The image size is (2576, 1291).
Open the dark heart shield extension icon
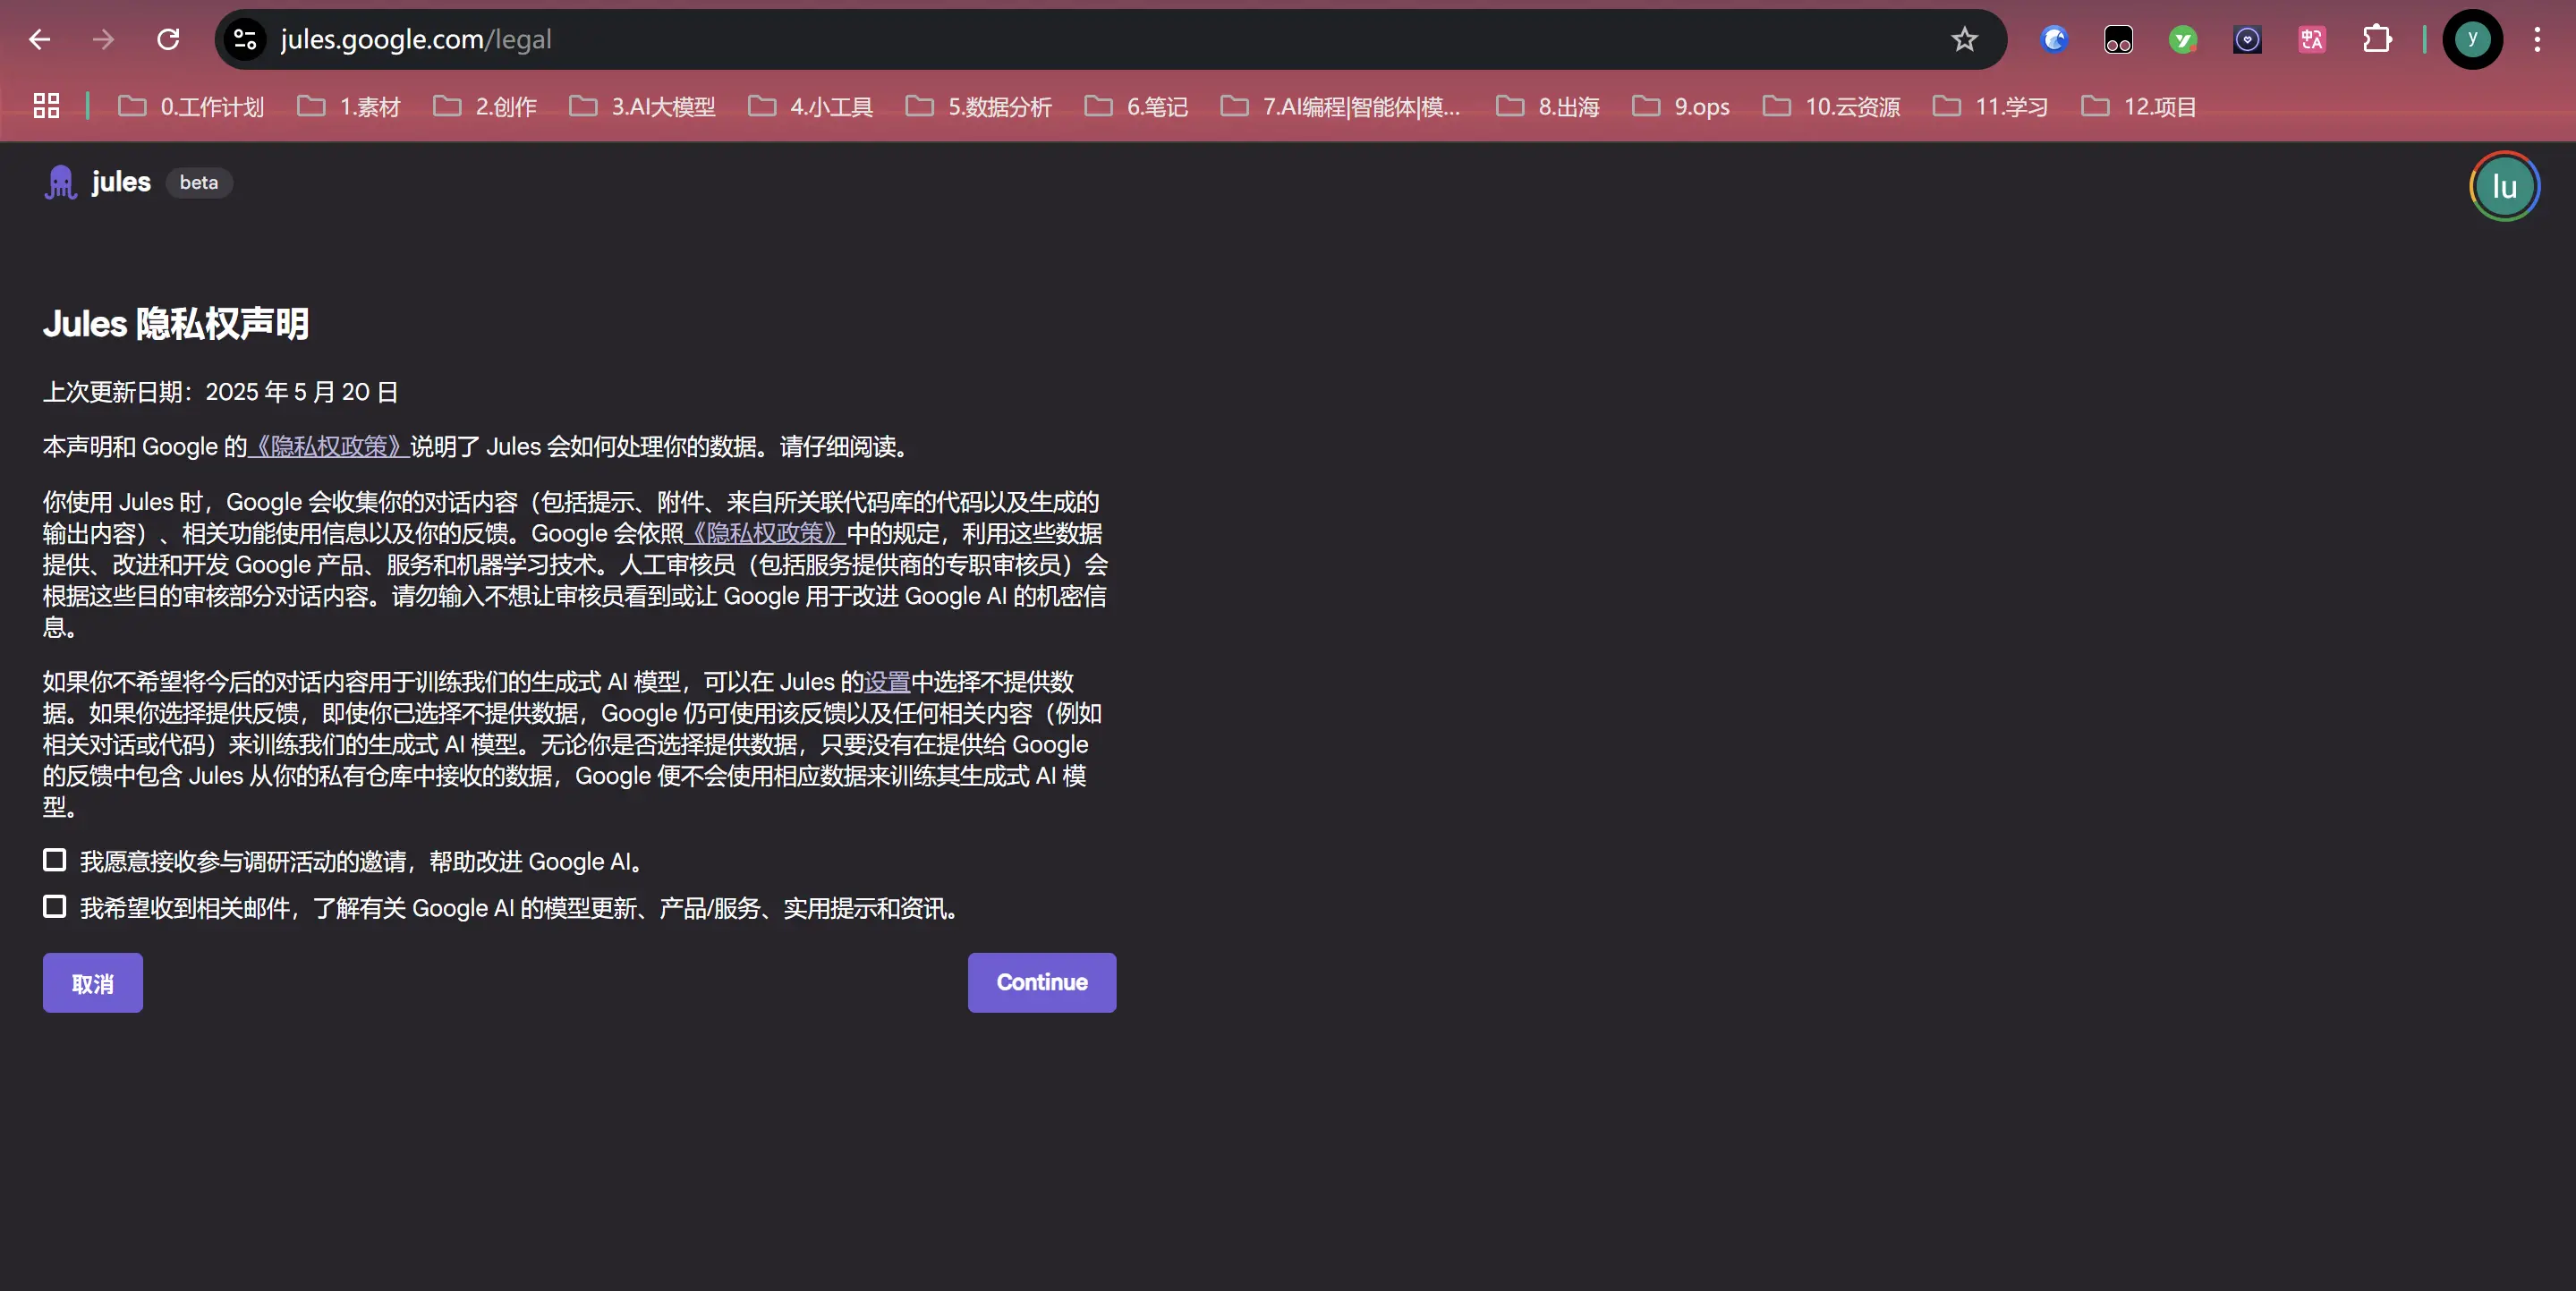pos(2247,39)
